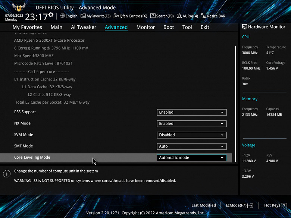Click CPU temperature value 41°C

tap(270, 53)
